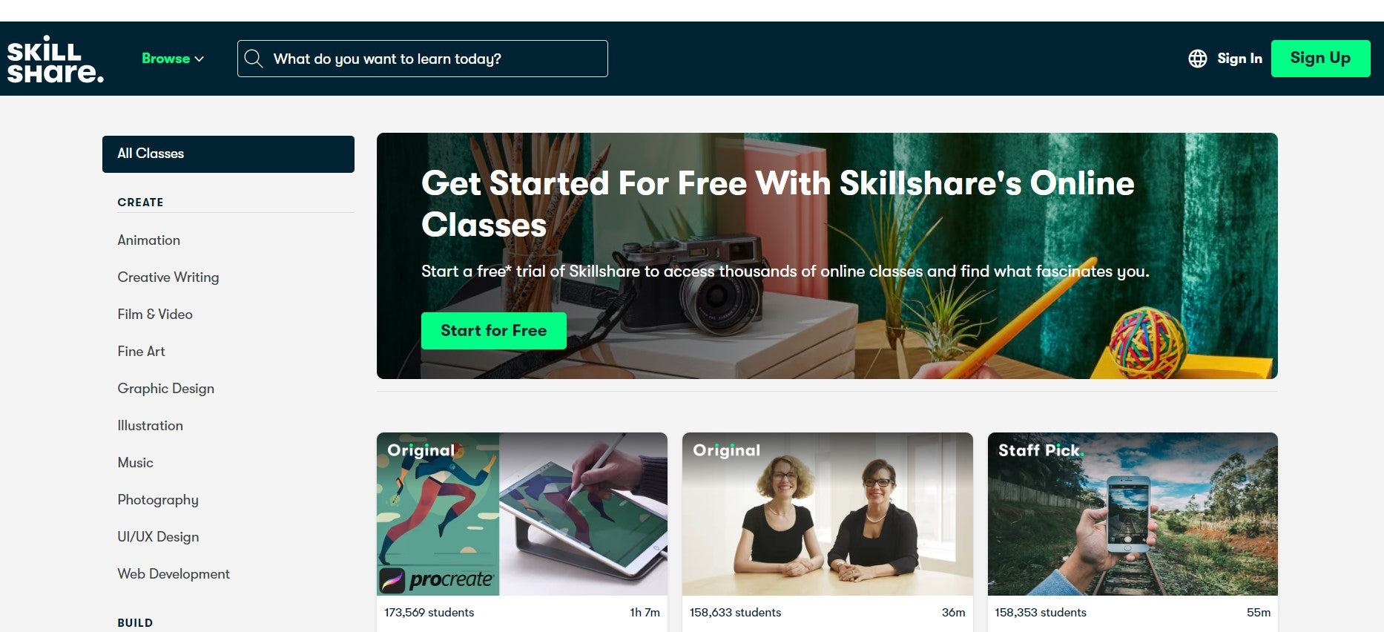This screenshot has height=632, width=1384.
Task: Click the search magnifier icon
Action: pos(254,59)
